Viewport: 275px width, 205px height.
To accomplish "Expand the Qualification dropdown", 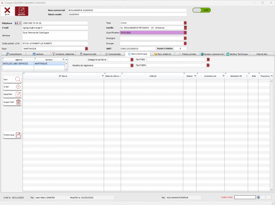I will [x=185, y=33].
